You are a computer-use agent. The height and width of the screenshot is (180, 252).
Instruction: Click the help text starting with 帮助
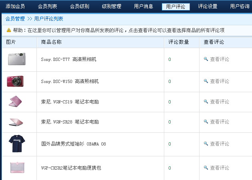coord(119,30)
